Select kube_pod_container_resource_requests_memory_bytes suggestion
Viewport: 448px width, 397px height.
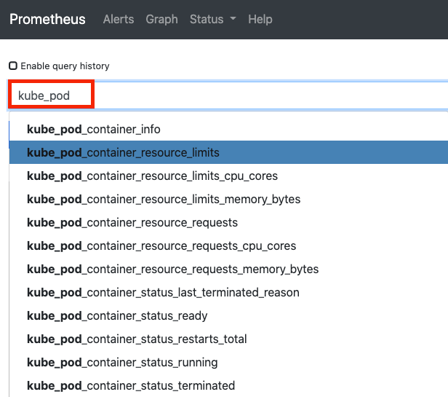coord(228,270)
